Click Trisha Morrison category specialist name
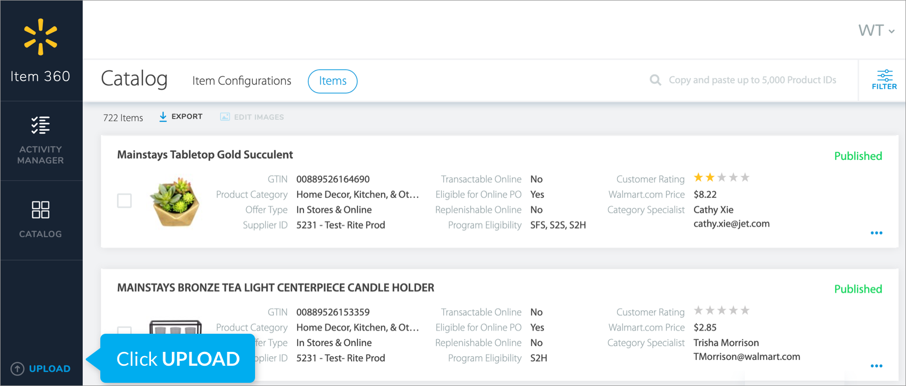The height and width of the screenshot is (386, 906). [726, 343]
